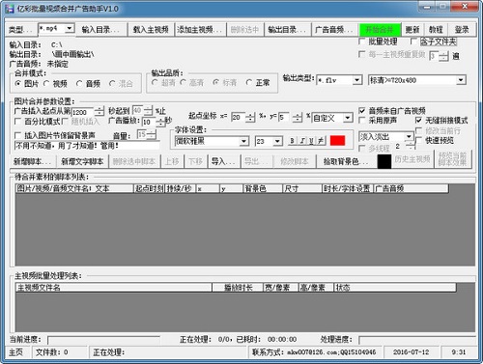Adjust the ad start second 1200 spinner
This screenshot has width=483, height=364.
point(99,112)
